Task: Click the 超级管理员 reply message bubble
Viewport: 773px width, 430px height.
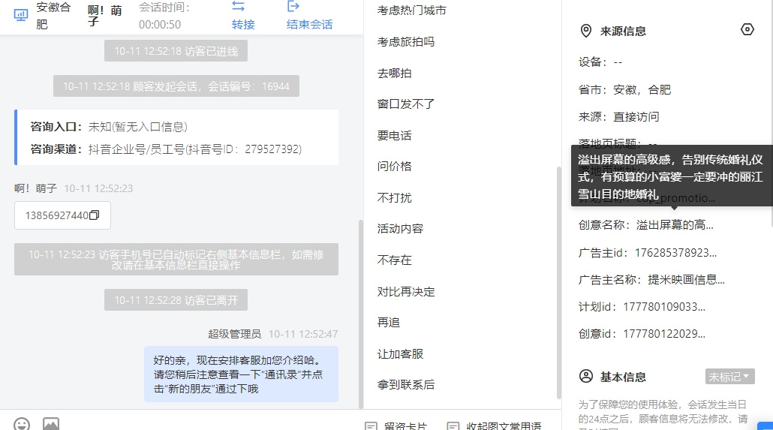Action: point(241,374)
